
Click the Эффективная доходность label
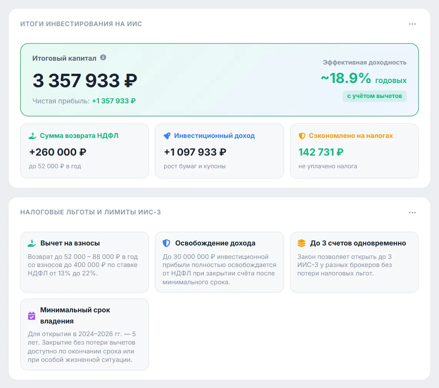click(x=365, y=62)
